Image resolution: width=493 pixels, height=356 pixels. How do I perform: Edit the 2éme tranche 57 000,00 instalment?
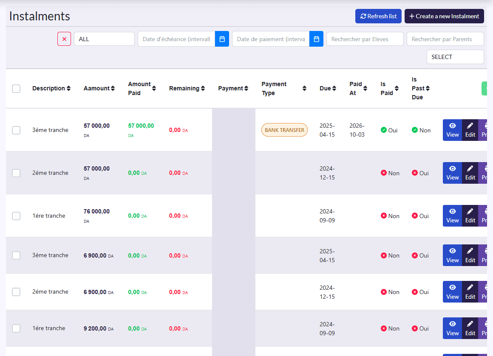(470, 173)
